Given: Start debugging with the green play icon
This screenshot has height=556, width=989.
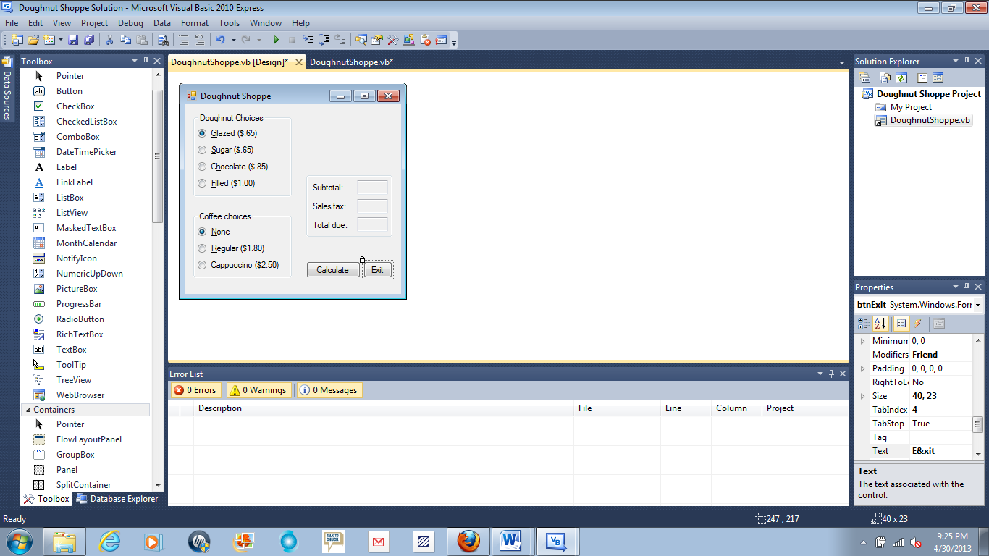Looking at the screenshot, I should pos(276,40).
